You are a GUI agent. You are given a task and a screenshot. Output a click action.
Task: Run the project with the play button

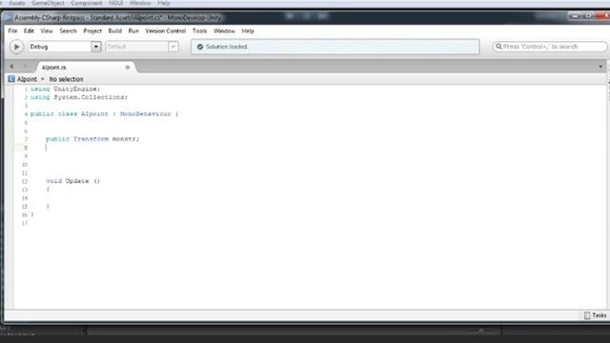tap(16, 47)
